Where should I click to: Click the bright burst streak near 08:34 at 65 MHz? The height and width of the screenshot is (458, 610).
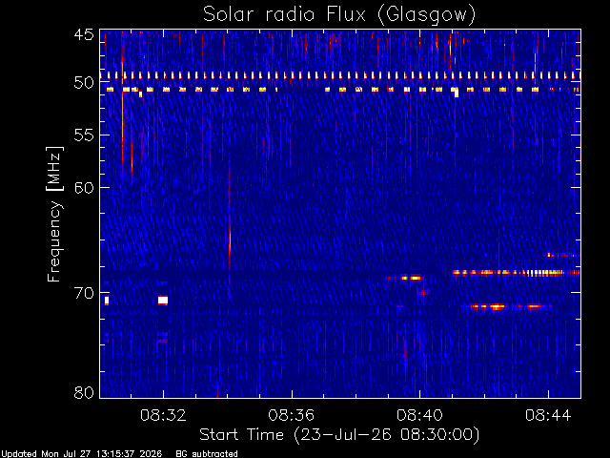pos(230,243)
